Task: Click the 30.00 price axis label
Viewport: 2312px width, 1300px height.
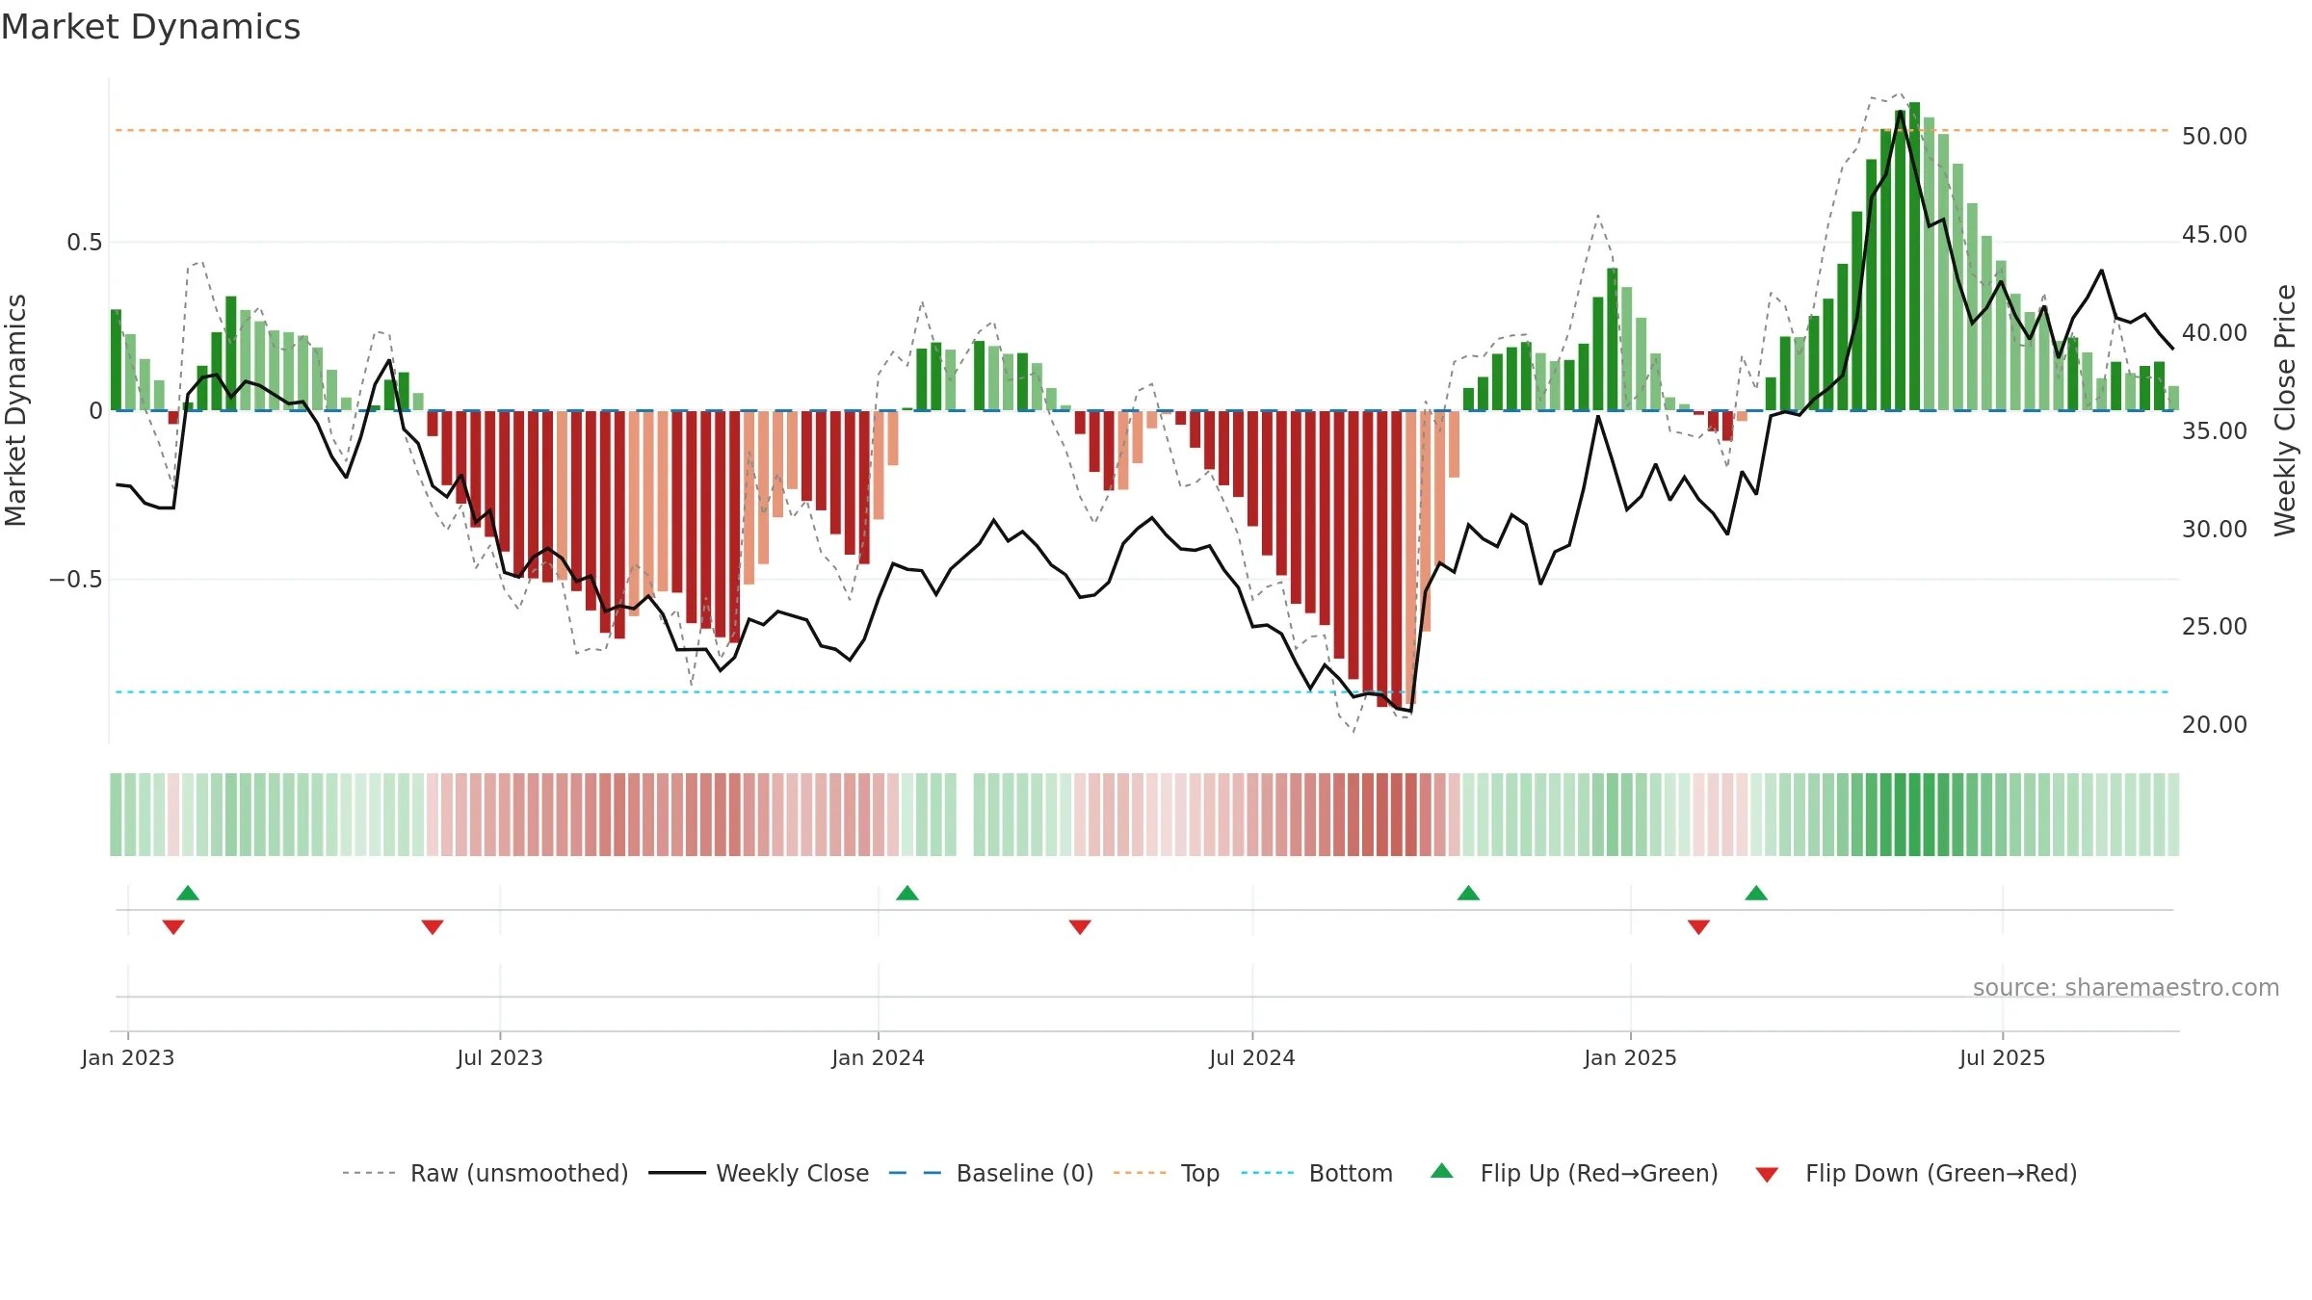Action: [2215, 529]
